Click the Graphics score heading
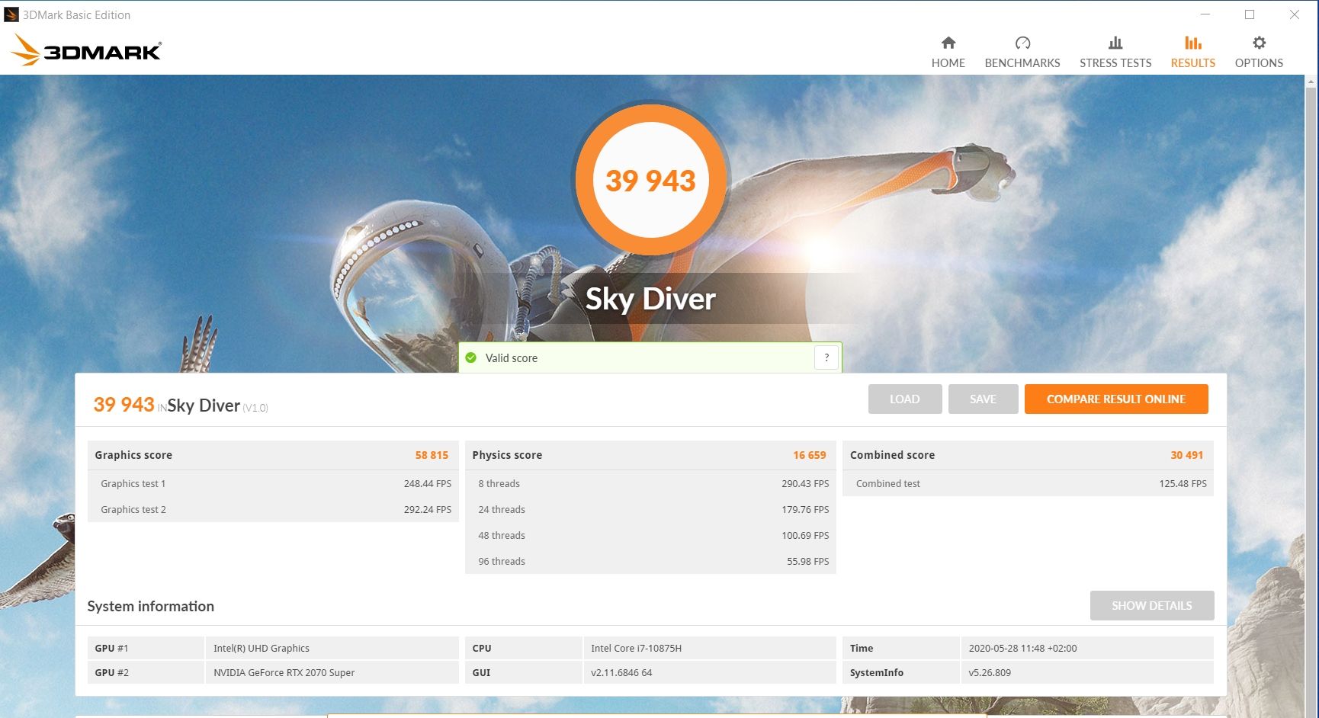This screenshot has width=1319, height=718. [133, 455]
